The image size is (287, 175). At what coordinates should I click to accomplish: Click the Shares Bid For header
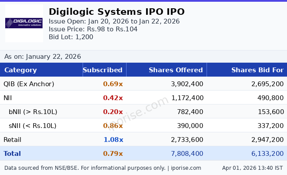click(257, 70)
